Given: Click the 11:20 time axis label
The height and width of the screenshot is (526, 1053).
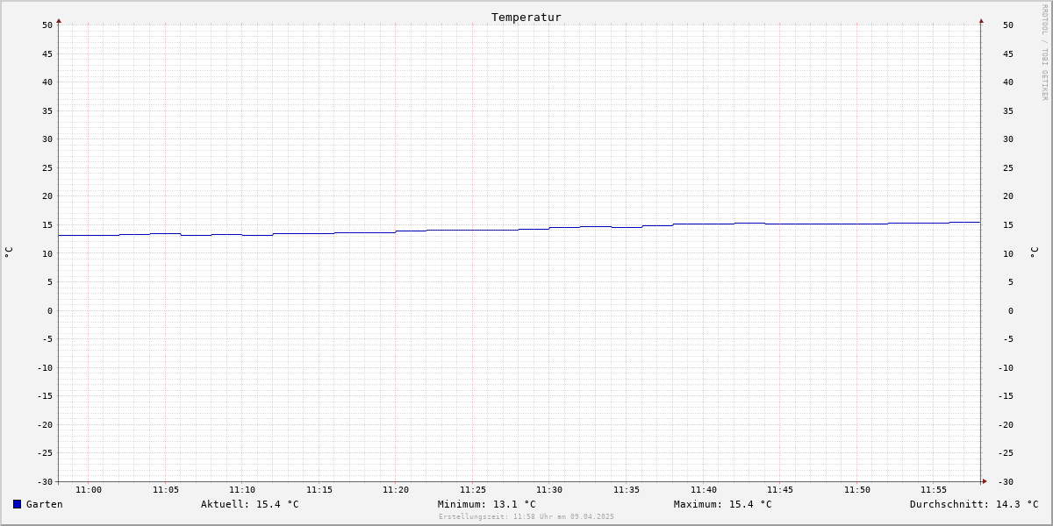Looking at the screenshot, I should tap(396, 490).
